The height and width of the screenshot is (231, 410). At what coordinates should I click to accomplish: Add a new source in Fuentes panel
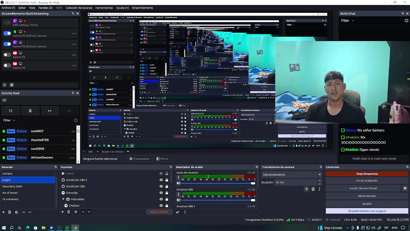[x=62, y=212]
